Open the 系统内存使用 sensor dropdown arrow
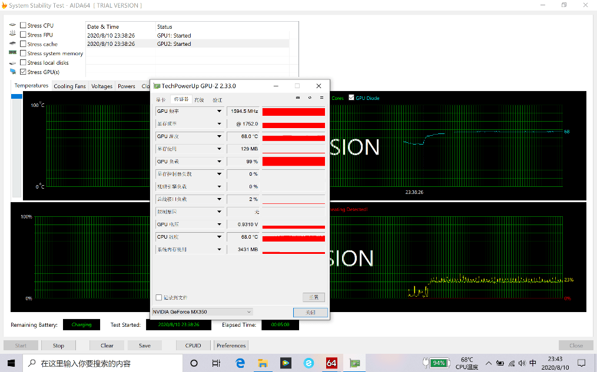Image resolution: width=597 pixels, height=372 pixels. point(219,250)
